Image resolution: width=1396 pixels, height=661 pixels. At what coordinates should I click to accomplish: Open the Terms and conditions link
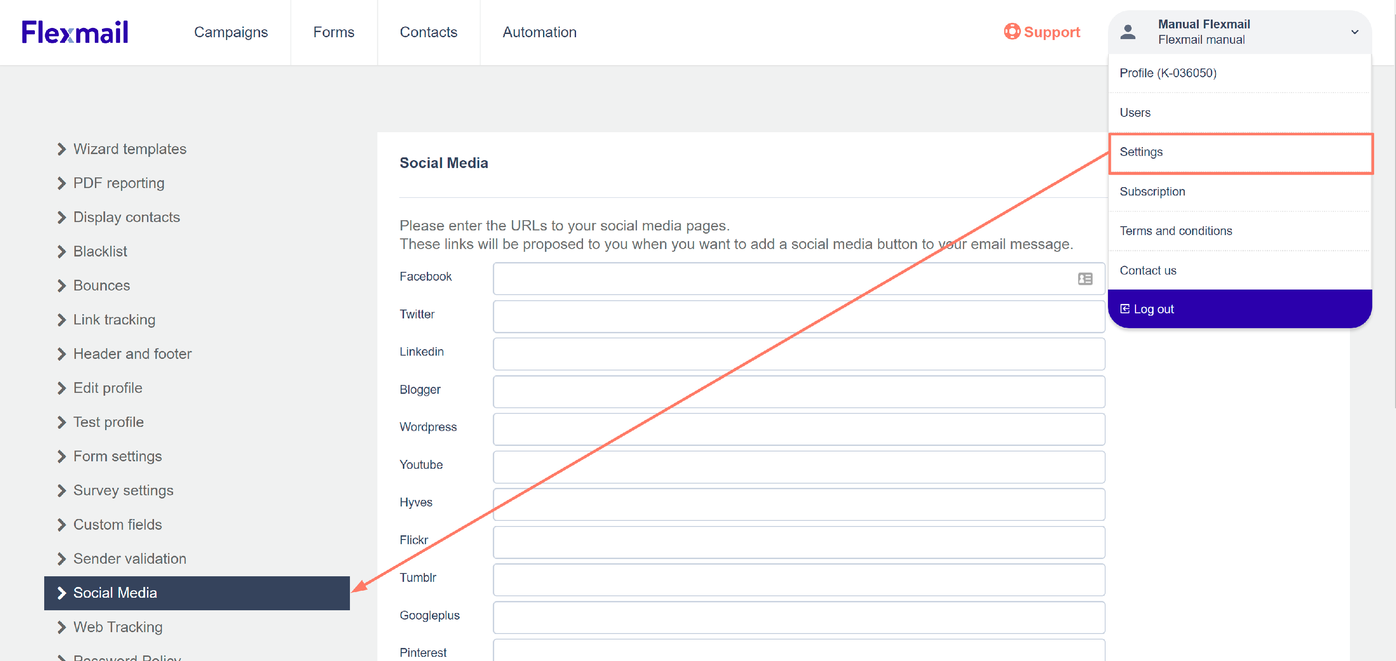pos(1175,231)
